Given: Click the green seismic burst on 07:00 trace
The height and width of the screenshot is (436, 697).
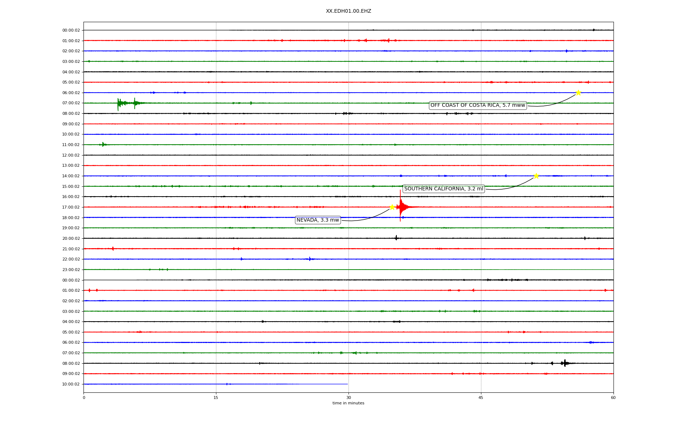Looking at the screenshot, I should (x=119, y=103).
